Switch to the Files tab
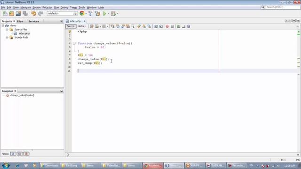This screenshot has width=301, height=169. 20,21
